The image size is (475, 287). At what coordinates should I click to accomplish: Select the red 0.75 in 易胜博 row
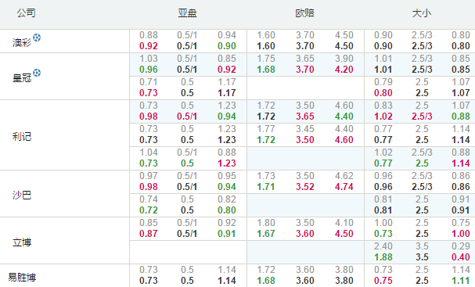click(x=383, y=281)
